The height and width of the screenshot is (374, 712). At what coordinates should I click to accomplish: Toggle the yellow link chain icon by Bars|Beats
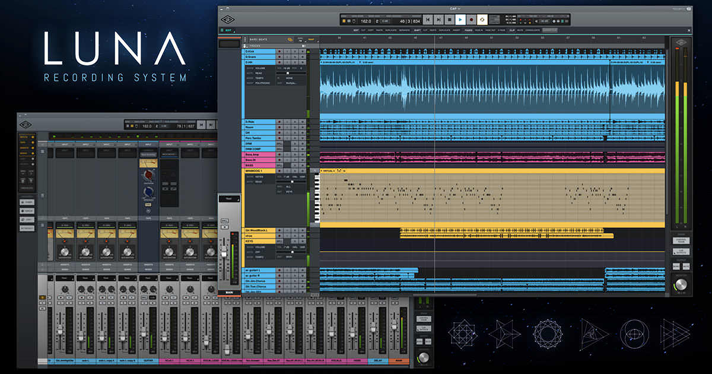[x=290, y=40]
